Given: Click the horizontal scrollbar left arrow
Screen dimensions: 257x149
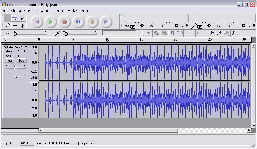Looking at the screenshot, I should pyautogui.click(x=41, y=130).
